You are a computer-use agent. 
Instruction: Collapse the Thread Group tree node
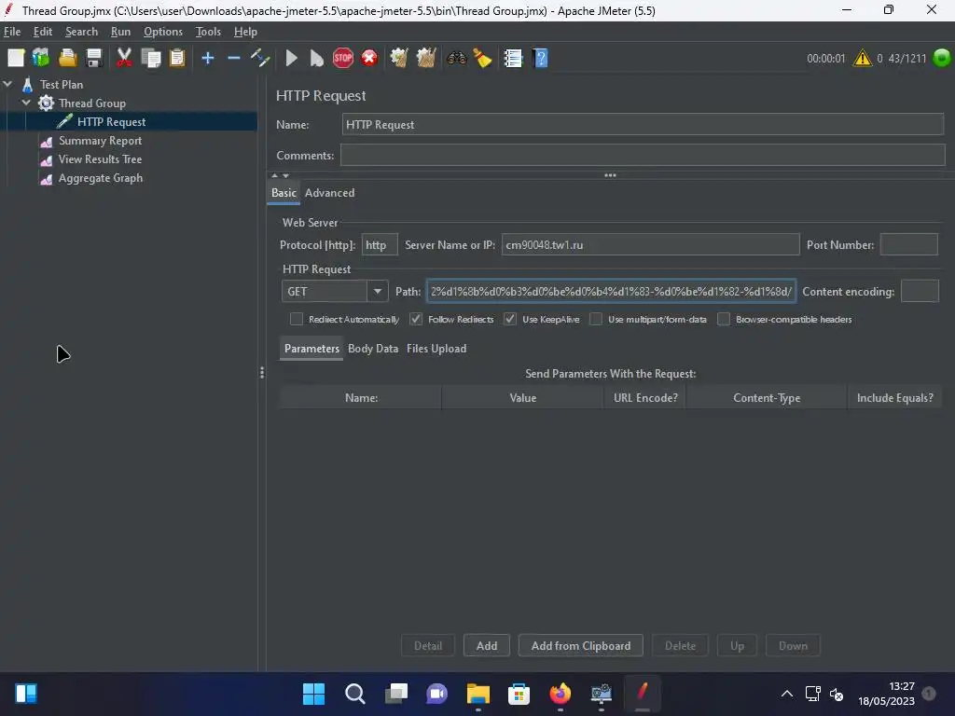pyautogui.click(x=26, y=103)
